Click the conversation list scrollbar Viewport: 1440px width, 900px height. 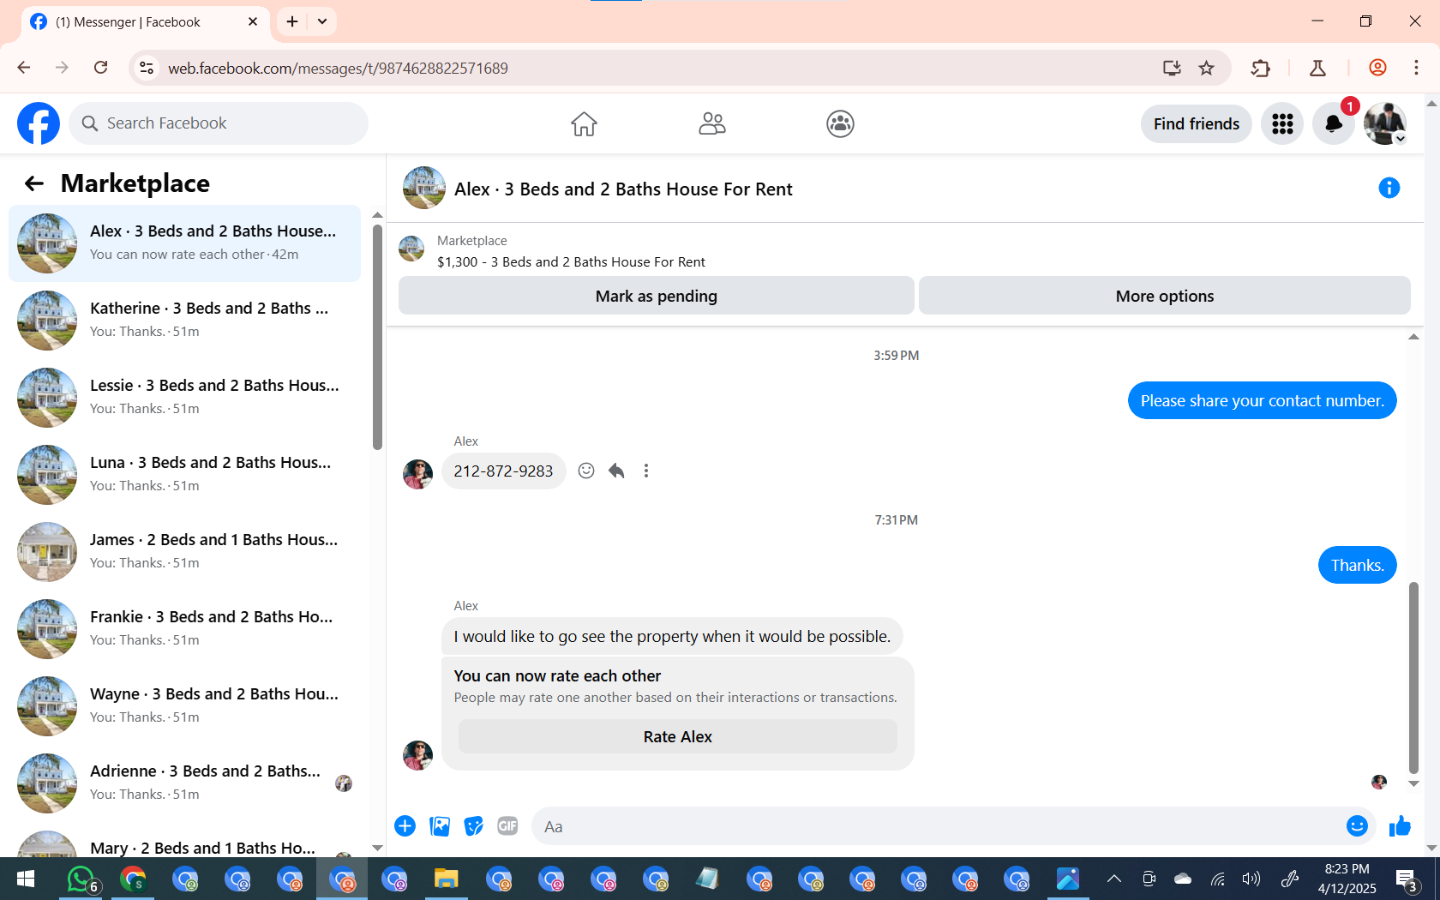click(x=377, y=336)
